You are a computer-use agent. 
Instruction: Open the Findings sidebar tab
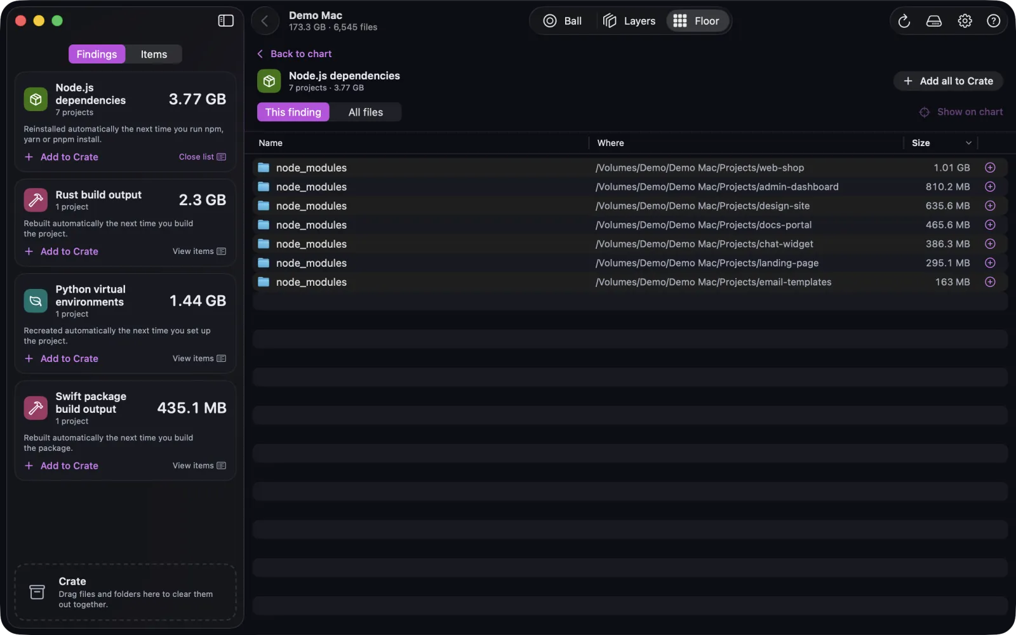coord(97,54)
